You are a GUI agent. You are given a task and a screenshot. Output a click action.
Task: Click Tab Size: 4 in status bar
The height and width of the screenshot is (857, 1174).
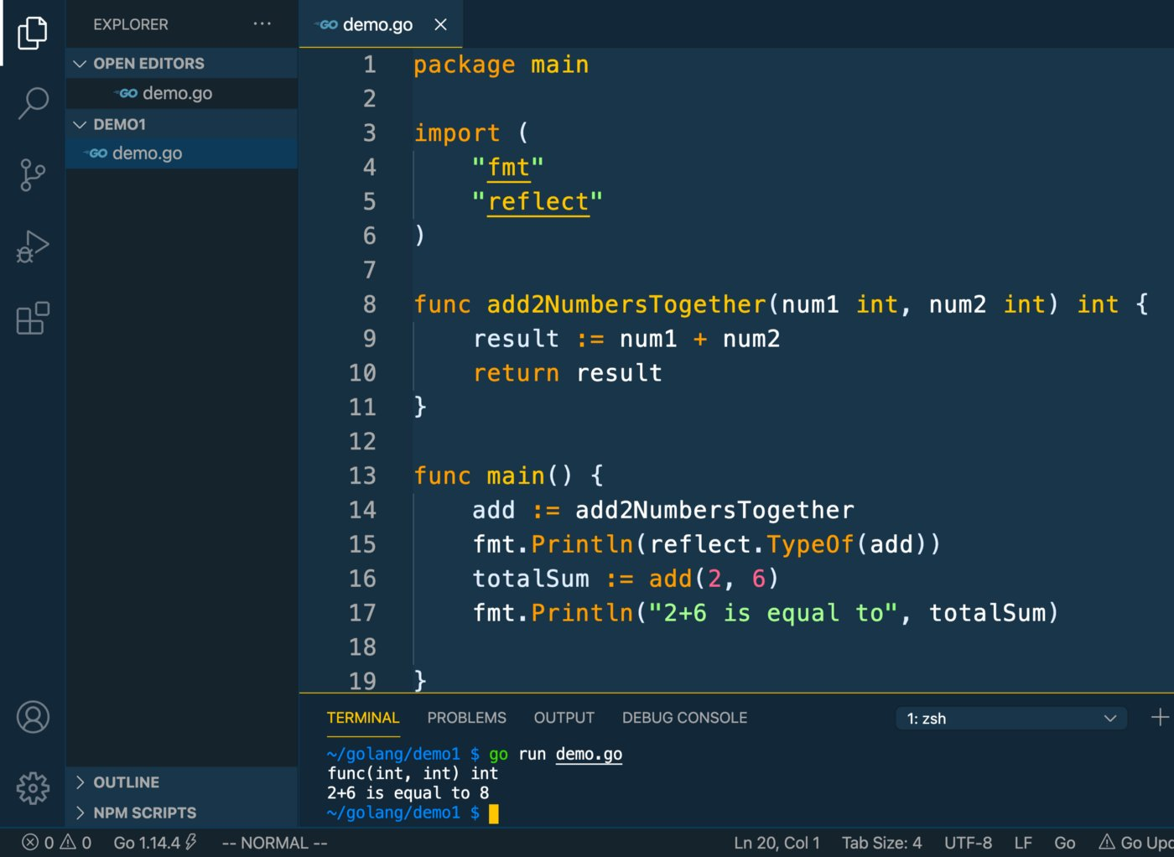coord(881,842)
